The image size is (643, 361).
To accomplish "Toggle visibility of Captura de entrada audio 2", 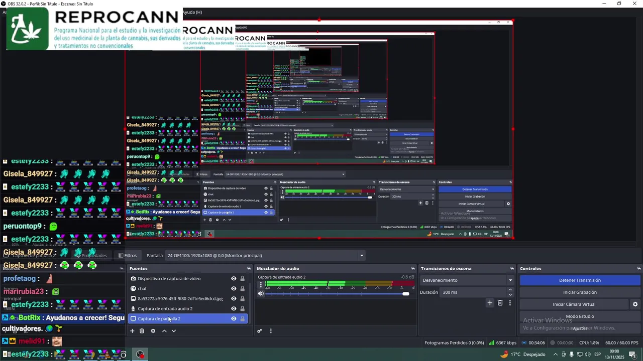I will (234, 308).
